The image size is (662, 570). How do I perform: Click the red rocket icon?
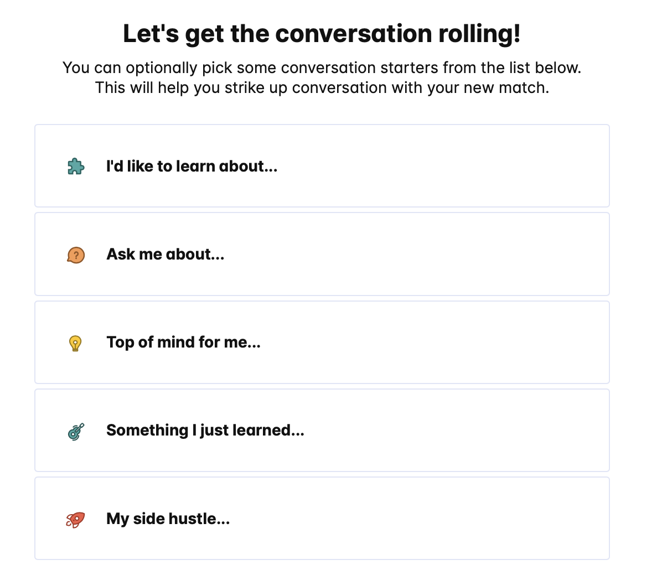pos(75,519)
